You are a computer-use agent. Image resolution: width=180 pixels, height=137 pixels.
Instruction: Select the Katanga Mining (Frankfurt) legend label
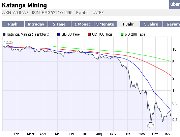tap(28, 34)
